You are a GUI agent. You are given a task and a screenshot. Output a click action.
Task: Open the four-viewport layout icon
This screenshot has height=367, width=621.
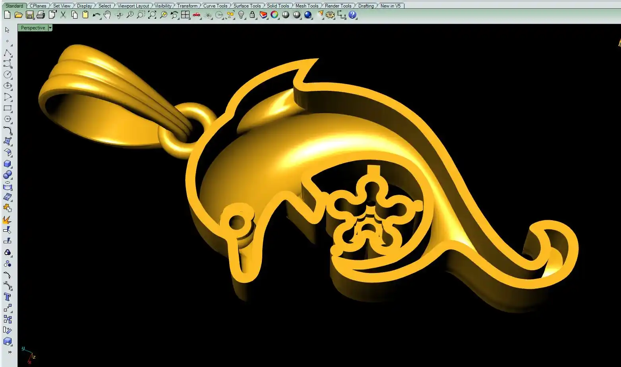pos(185,15)
